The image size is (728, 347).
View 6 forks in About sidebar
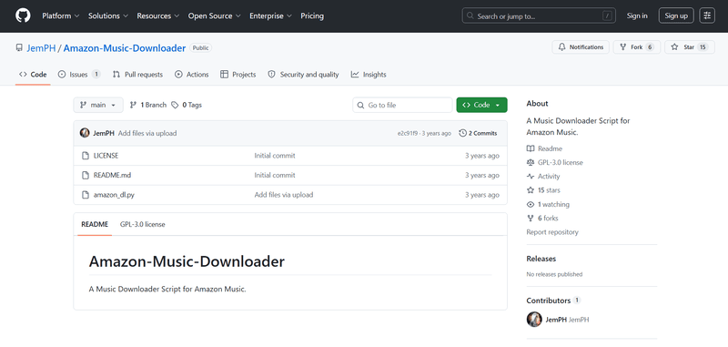pyautogui.click(x=548, y=218)
